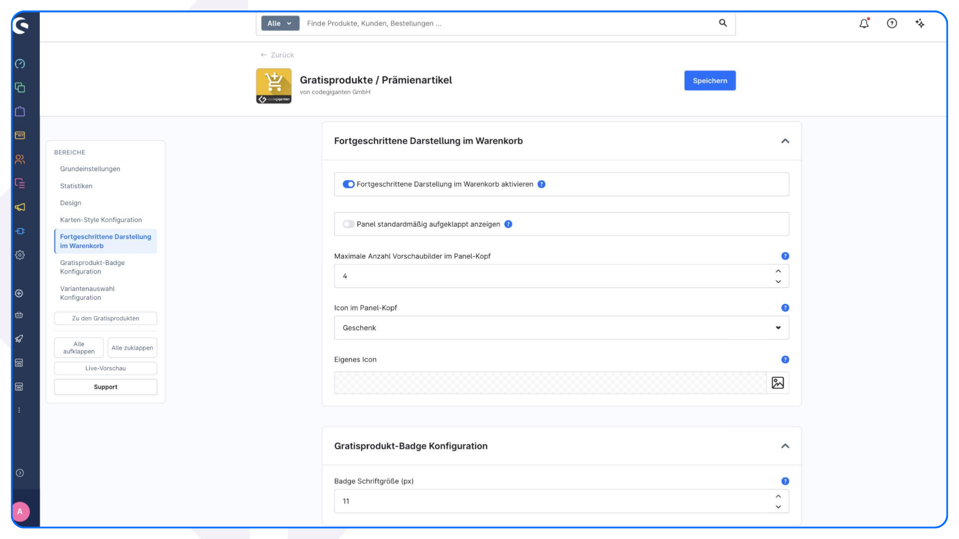959x539 pixels.
Task: Click the Speichern button
Action: (x=710, y=80)
